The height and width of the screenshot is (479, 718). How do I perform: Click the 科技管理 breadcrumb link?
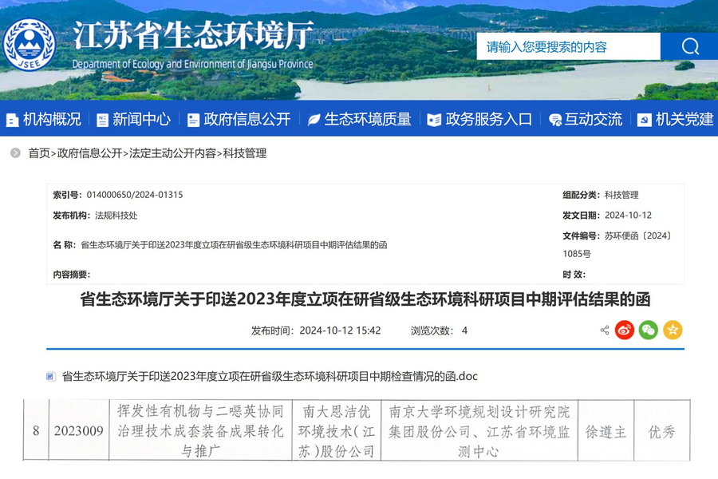click(x=244, y=153)
